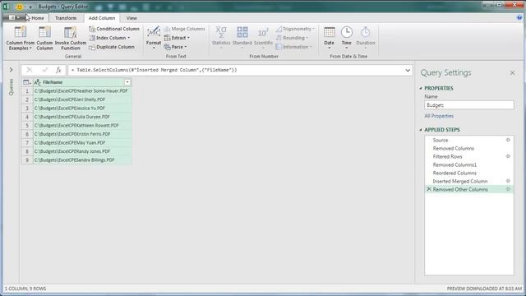Click Column From Examples icon
The width and height of the screenshot is (526, 296).
20,33
